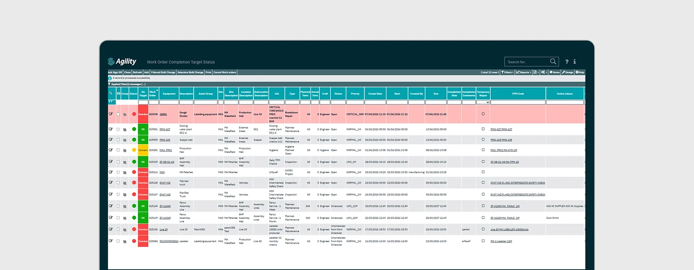This screenshot has height=270, width=694.
Task: Click completion flag icon for order 025235
Action: coord(125,162)
